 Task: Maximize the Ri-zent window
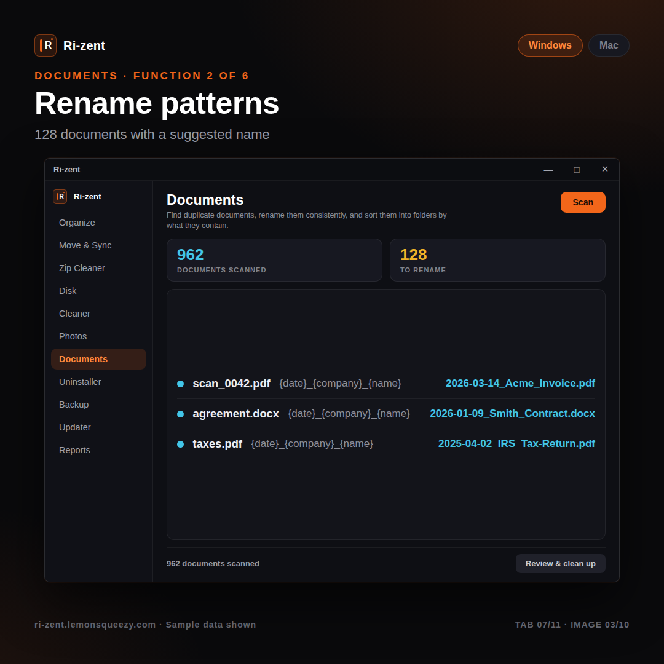point(576,170)
